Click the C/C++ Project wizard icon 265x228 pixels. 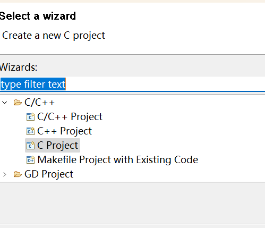point(30,117)
